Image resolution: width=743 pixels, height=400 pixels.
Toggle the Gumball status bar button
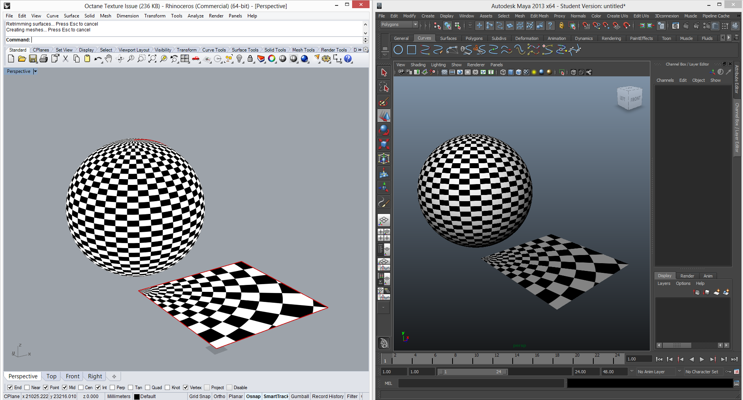click(299, 396)
